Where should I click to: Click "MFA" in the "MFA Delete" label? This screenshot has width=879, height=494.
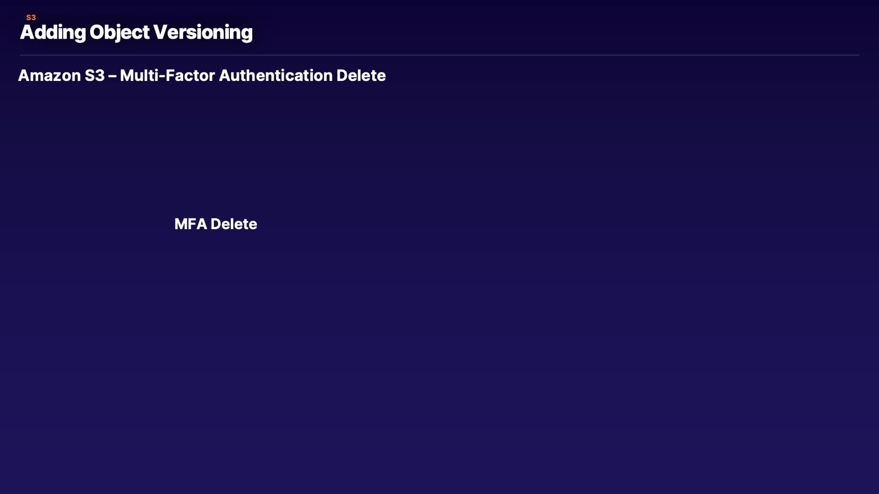pyautogui.click(x=191, y=224)
